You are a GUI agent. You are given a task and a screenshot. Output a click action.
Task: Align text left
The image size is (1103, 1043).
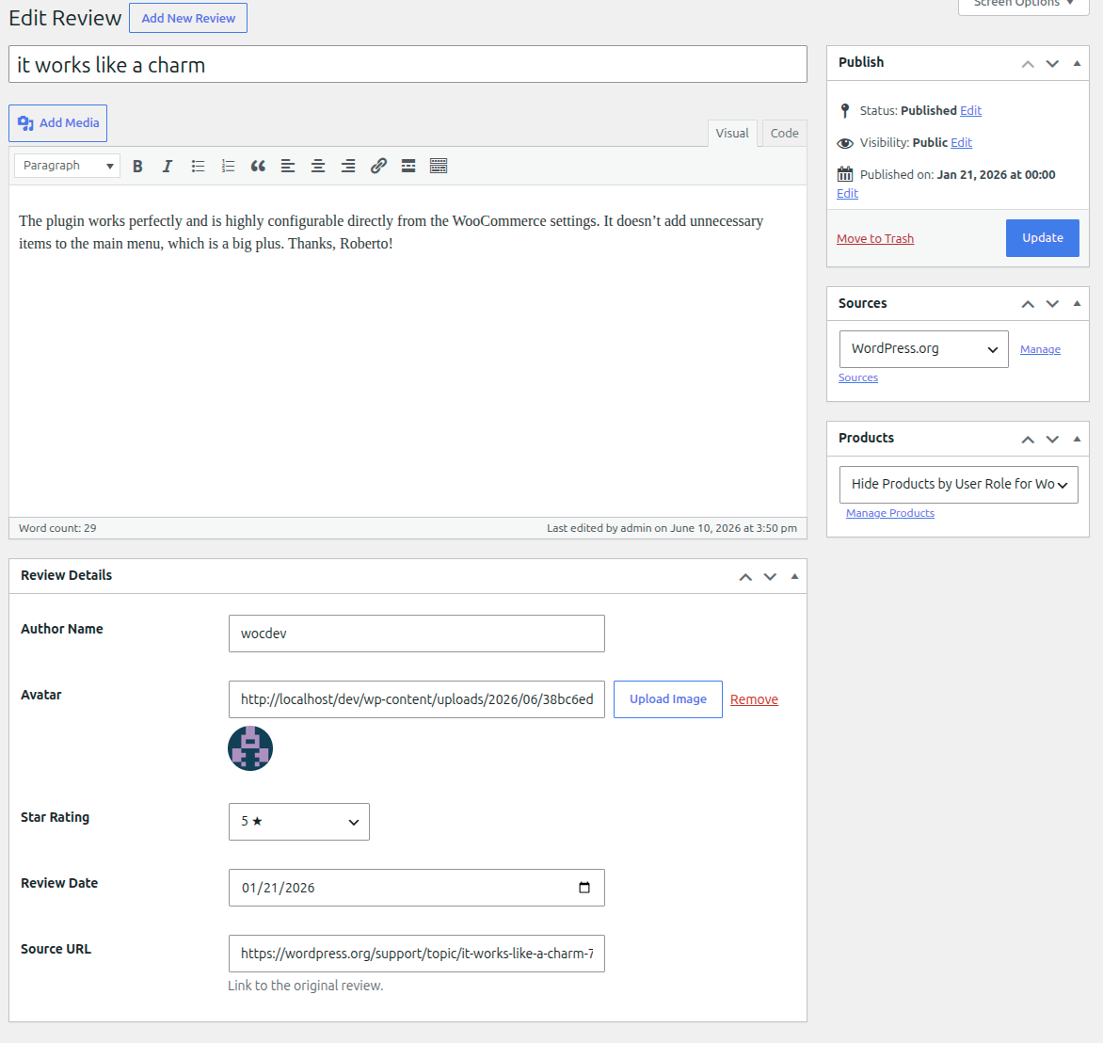tap(288, 166)
